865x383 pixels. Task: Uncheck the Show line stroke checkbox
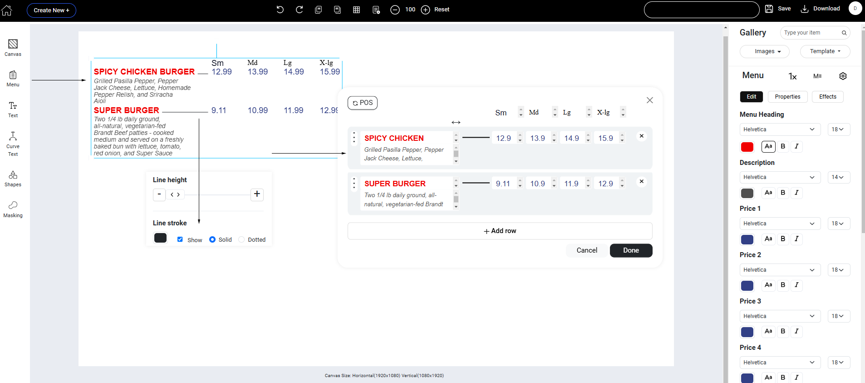180,239
